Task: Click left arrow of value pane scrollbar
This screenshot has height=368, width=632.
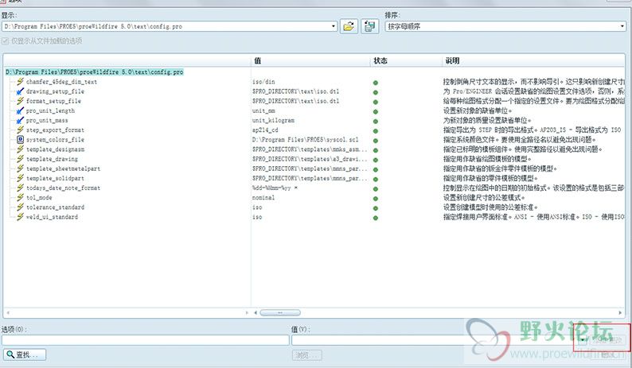Action: coord(256,313)
